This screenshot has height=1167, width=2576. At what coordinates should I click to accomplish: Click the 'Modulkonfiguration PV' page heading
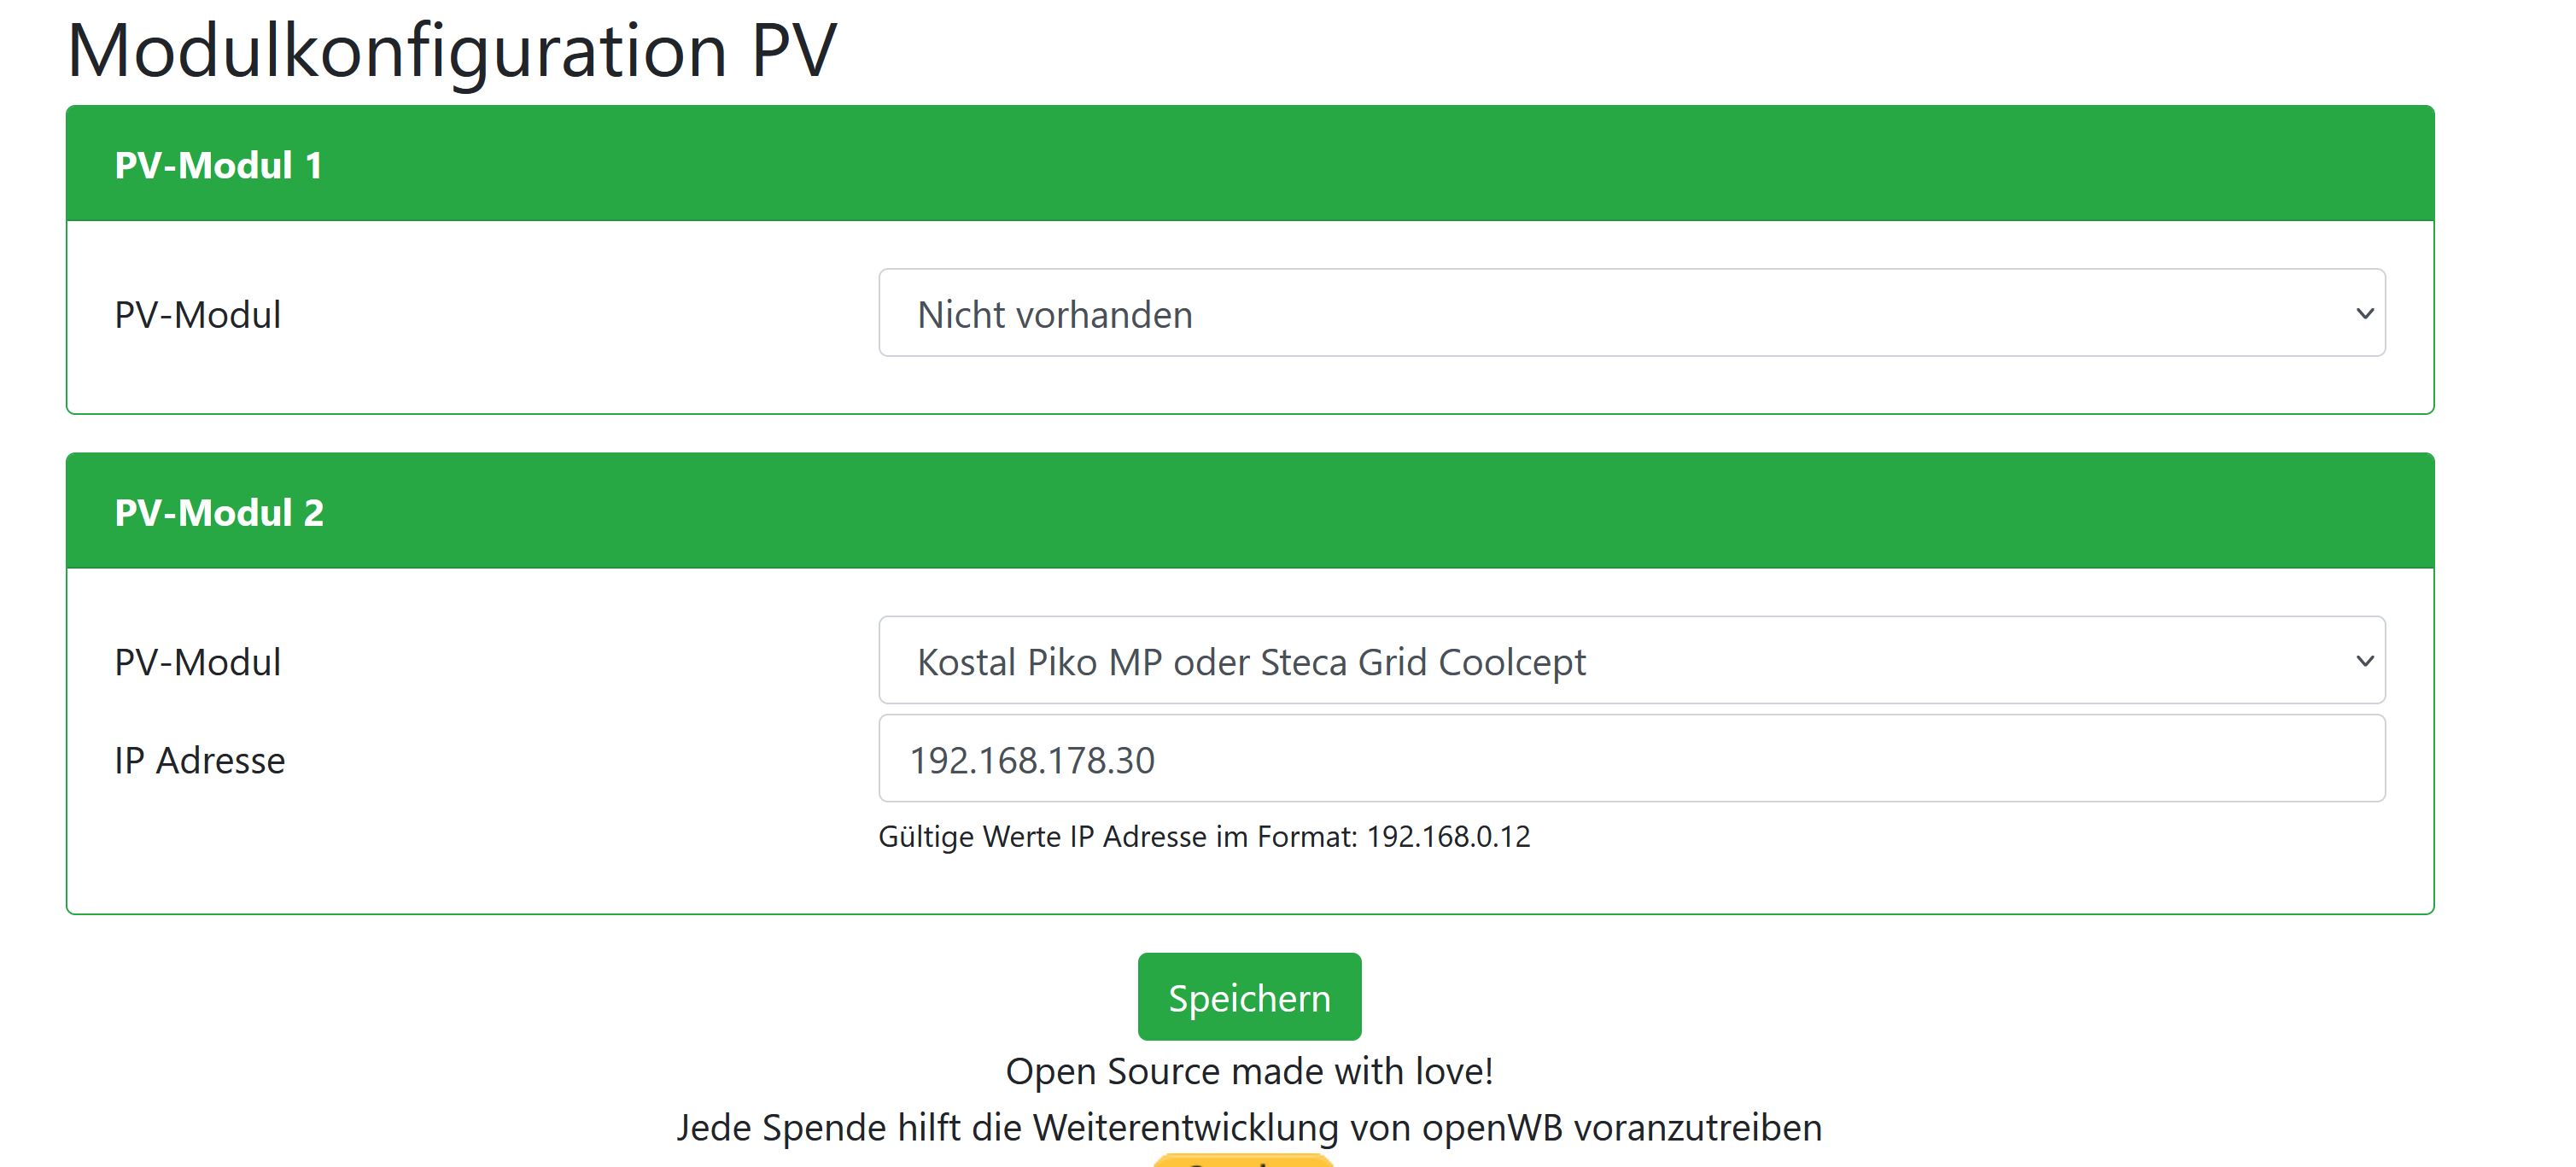(x=452, y=50)
